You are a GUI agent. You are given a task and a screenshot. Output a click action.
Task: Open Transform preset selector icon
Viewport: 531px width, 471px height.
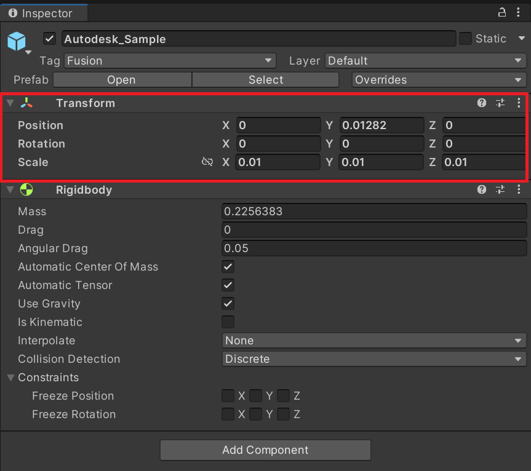[500, 103]
